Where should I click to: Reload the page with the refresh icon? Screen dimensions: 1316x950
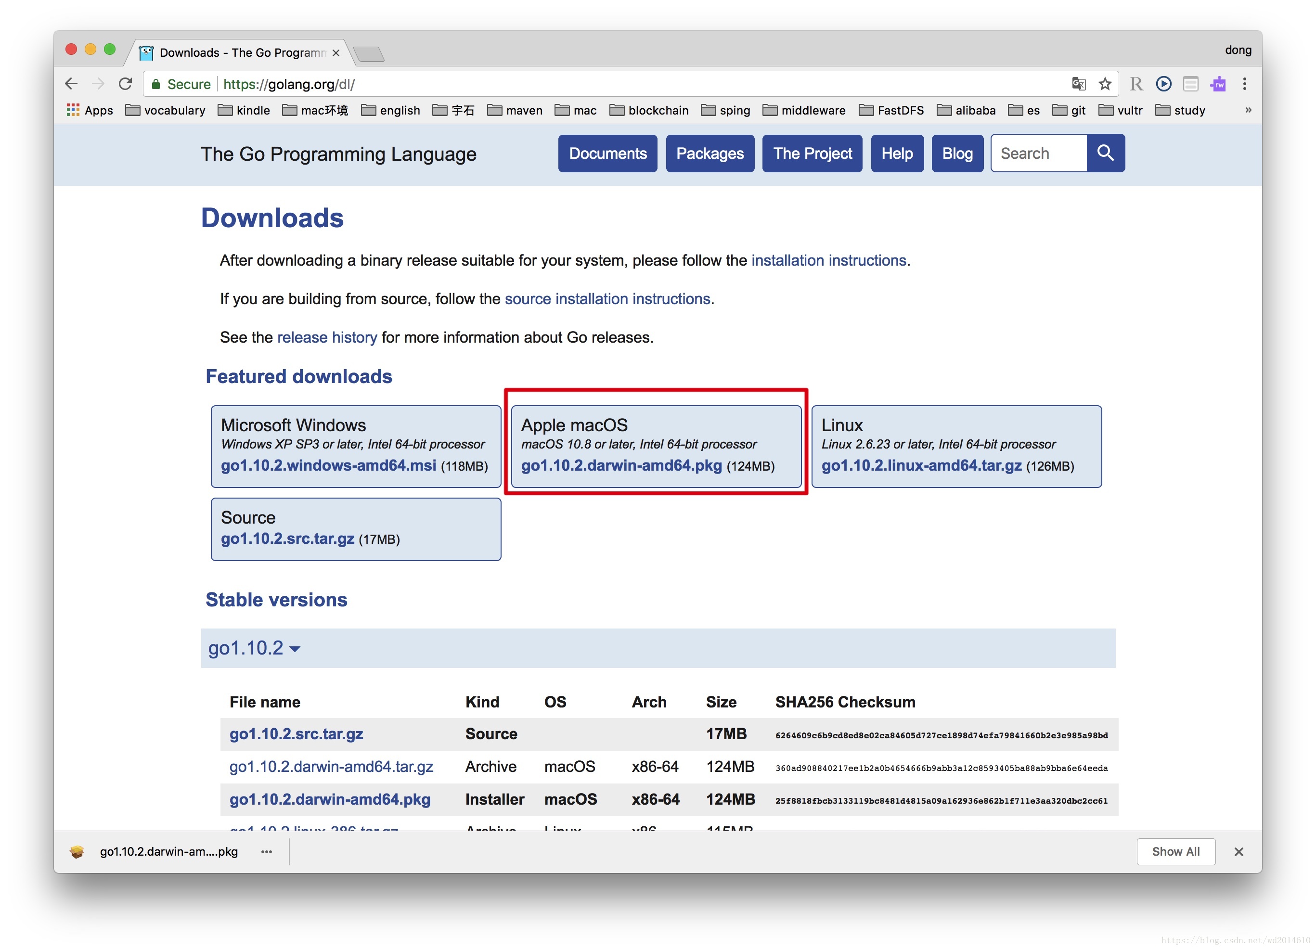[125, 84]
